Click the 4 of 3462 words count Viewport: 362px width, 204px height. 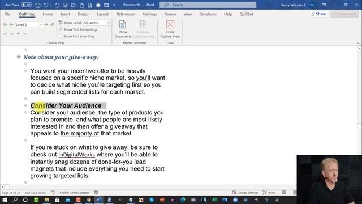35,193
